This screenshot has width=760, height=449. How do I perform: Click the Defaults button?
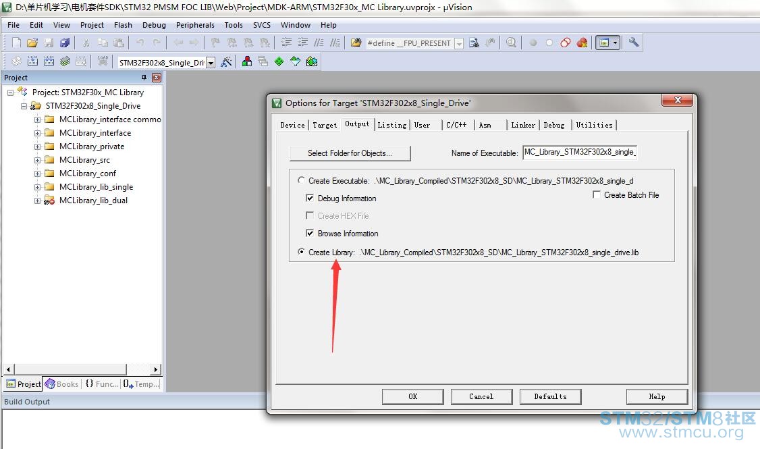(x=550, y=396)
